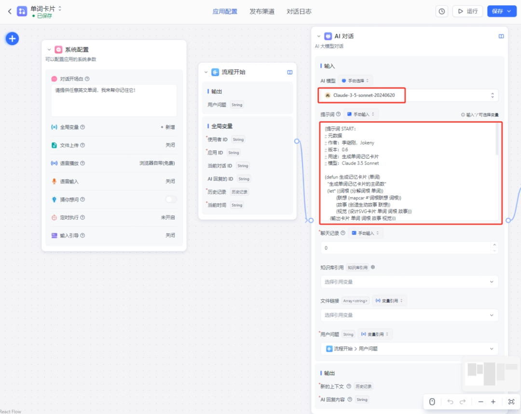Open 语音播放 setting 浏览器自带(免费)

click(157, 163)
